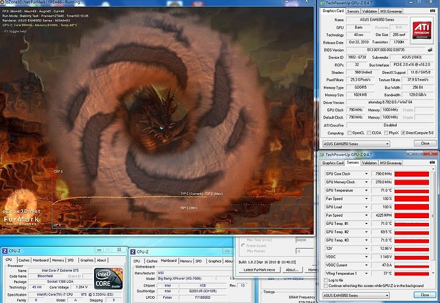Image resolution: width=440 pixels, height=303 pixels.
Task: Open SPD tab in CPU-Z motherboard window
Action: pos(199,261)
